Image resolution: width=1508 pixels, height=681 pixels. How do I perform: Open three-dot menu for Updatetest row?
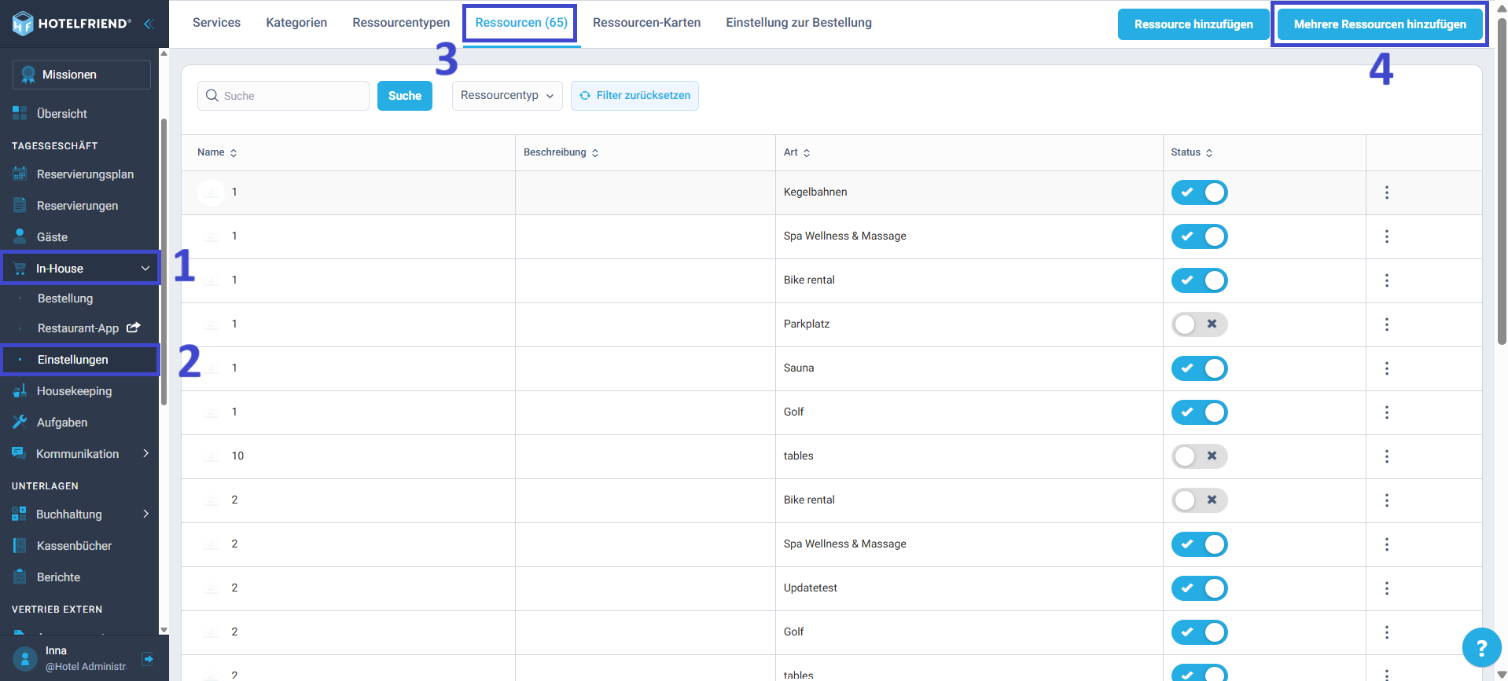[x=1387, y=588]
